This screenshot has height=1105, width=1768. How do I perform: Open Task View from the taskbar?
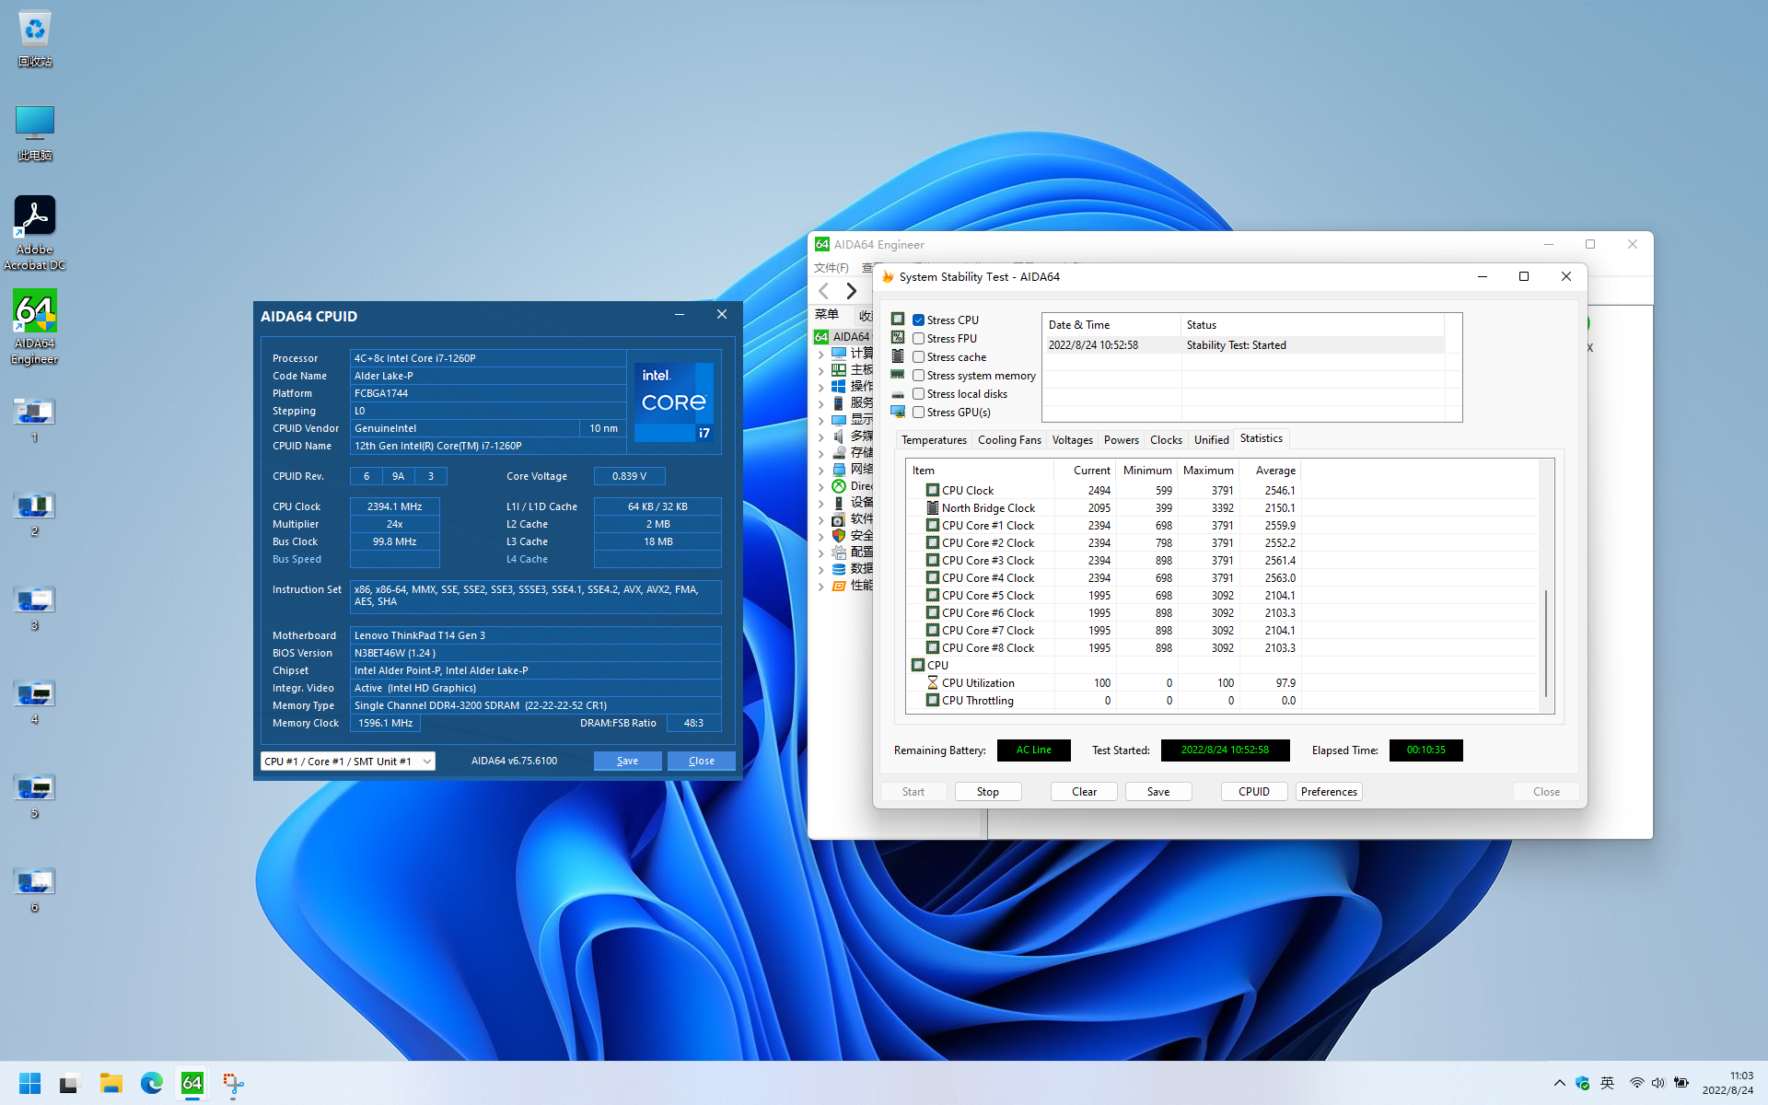coord(70,1083)
